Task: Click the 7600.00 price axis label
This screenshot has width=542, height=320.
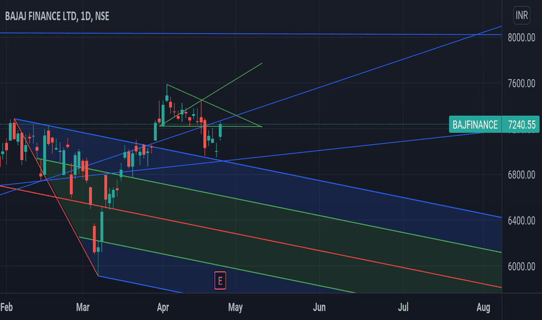Action: pyautogui.click(x=521, y=83)
